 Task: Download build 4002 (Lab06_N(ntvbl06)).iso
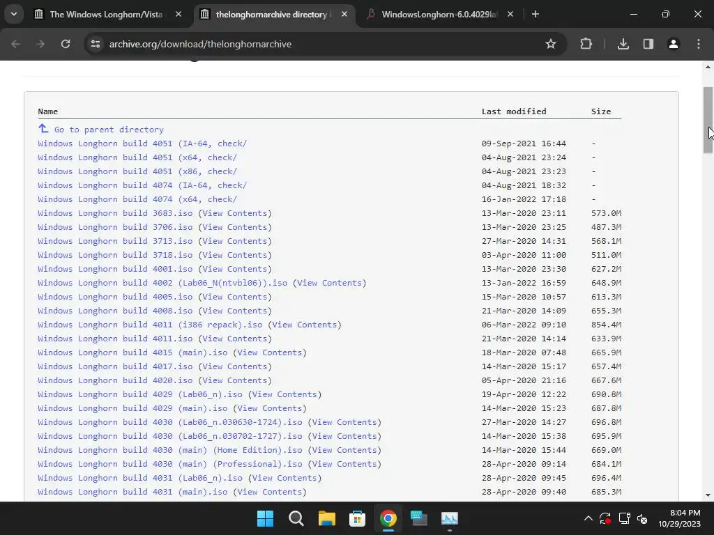click(x=162, y=283)
